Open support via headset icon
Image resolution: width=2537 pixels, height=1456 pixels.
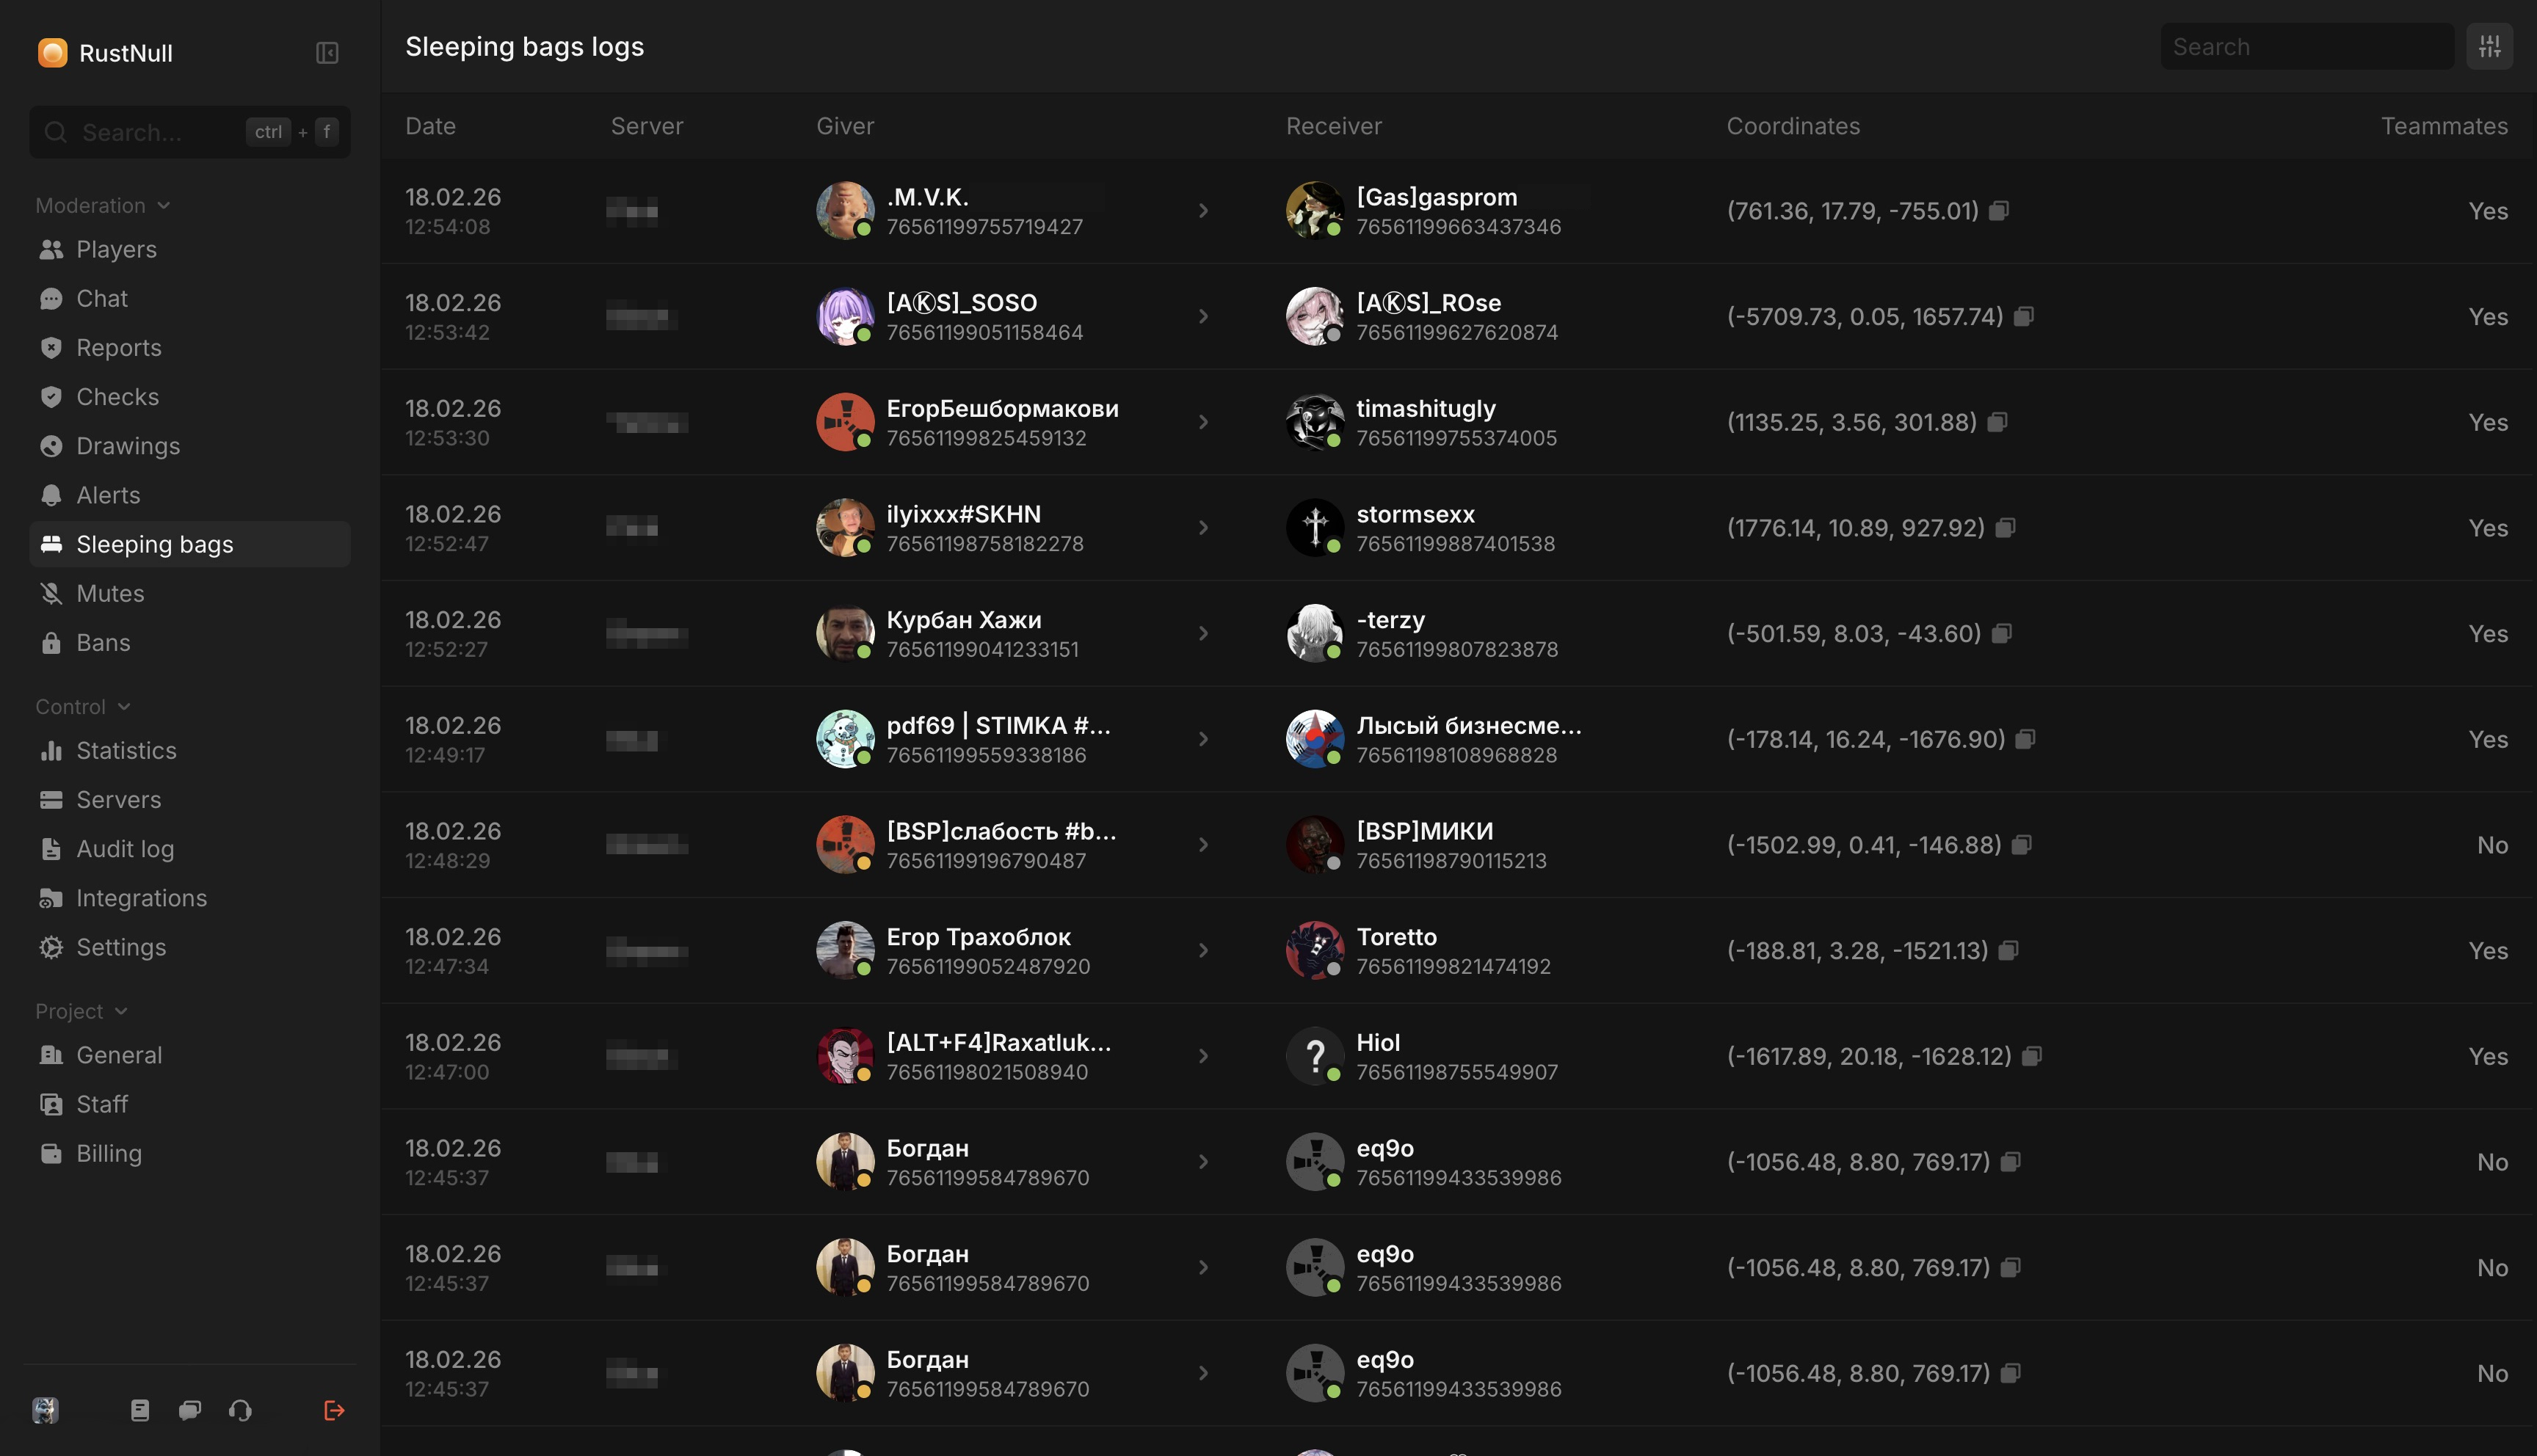[x=240, y=1410]
